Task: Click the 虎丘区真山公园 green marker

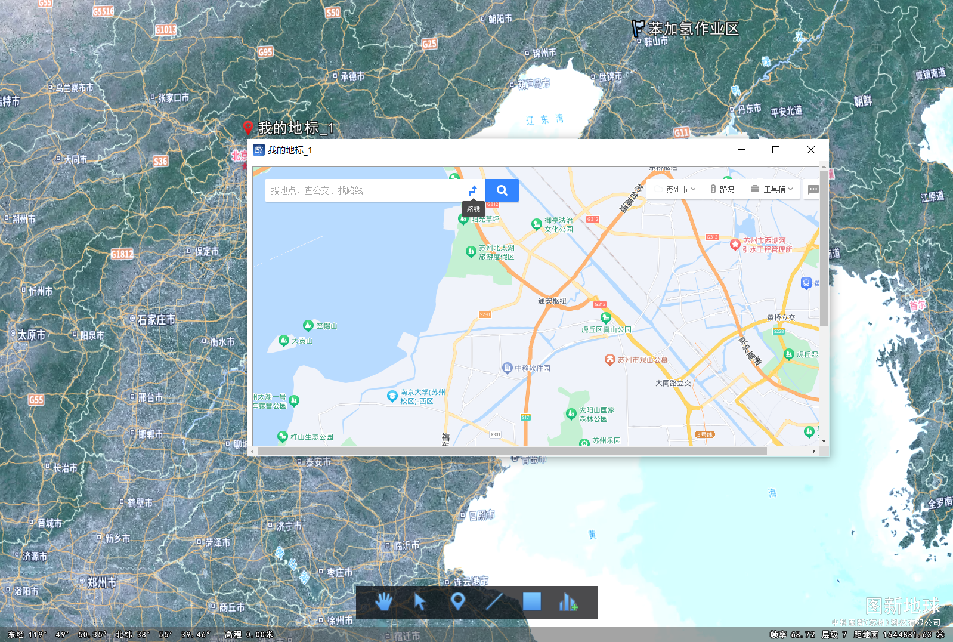Action: tap(606, 317)
